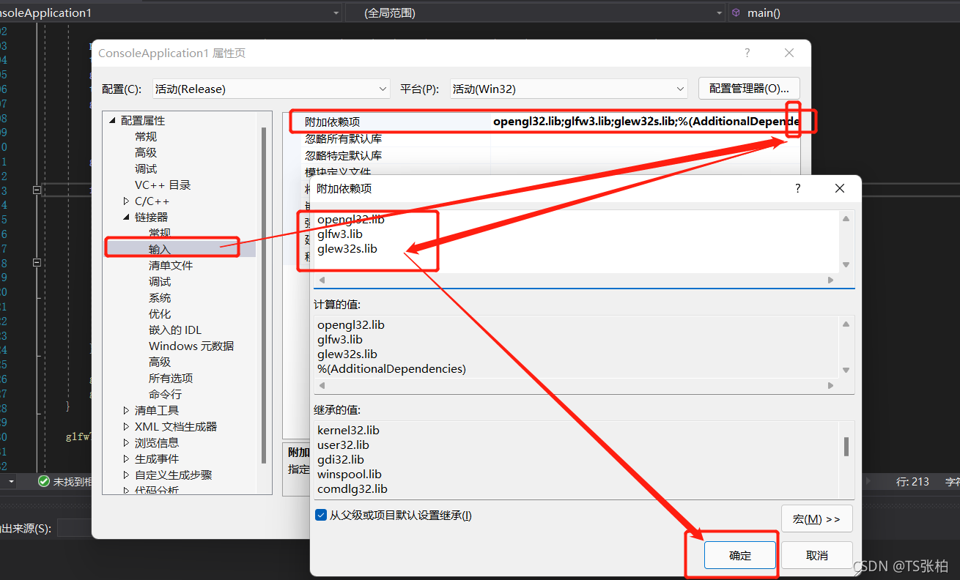The image size is (960, 580).
Task: Expand the 浏览信息 tree node
Action: pyautogui.click(x=126, y=443)
